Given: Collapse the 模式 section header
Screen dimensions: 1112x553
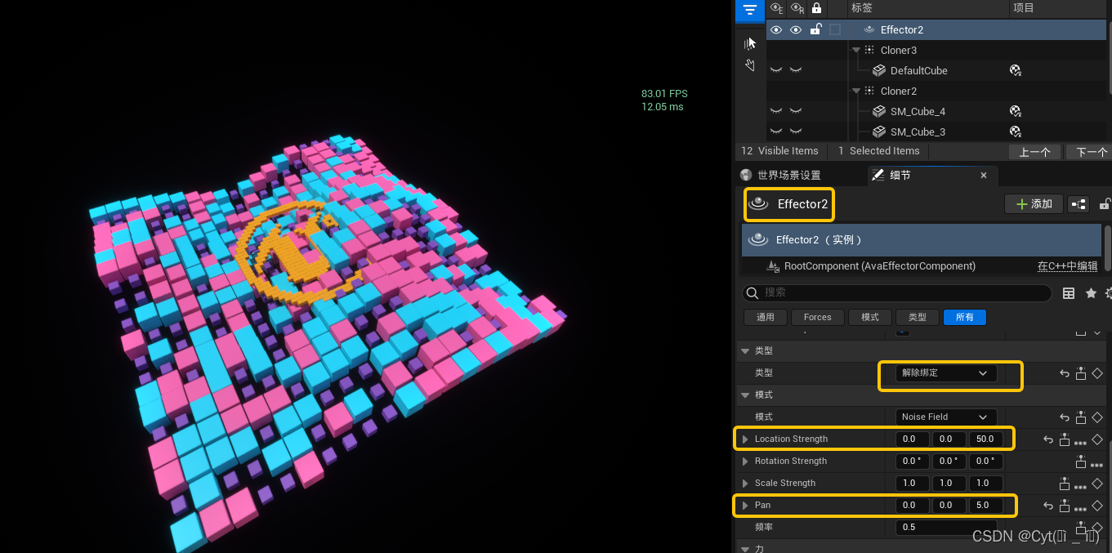Looking at the screenshot, I should pyautogui.click(x=744, y=395).
